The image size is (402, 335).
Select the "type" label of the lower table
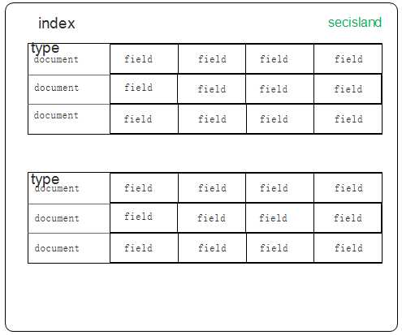(x=45, y=179)
